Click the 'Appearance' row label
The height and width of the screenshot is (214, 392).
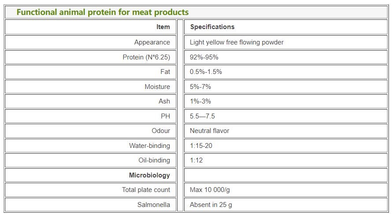coord(152,42)
